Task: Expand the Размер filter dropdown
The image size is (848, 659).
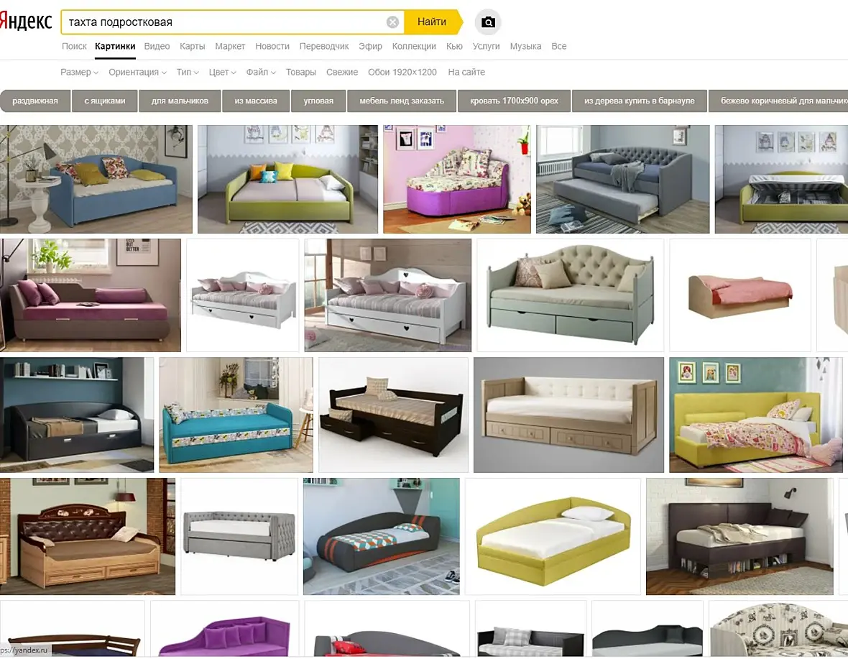Action: point(79,72)
